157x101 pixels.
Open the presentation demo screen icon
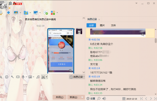[x=16, y=13]
